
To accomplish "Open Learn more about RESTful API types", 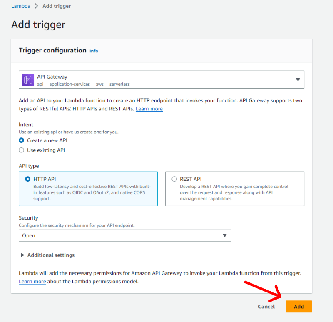I will (x=149, y=109).
